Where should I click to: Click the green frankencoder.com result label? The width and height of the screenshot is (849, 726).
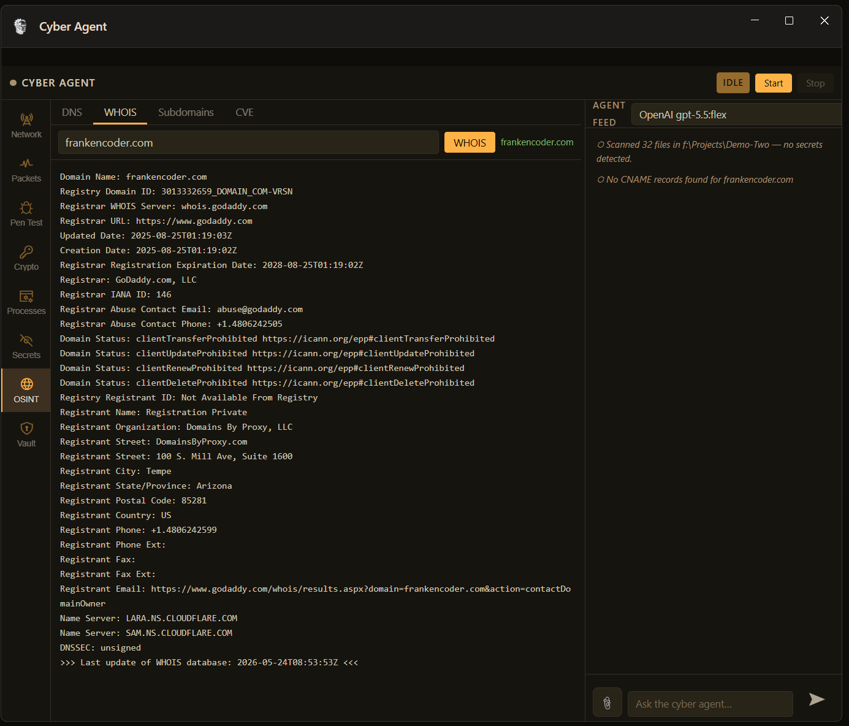pyautogui.click(x=537, y=142)
